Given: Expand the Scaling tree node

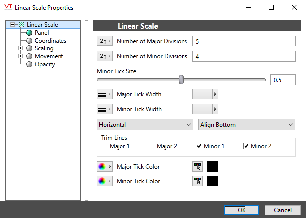Looking at the screenshot, I should click(20, 48).
